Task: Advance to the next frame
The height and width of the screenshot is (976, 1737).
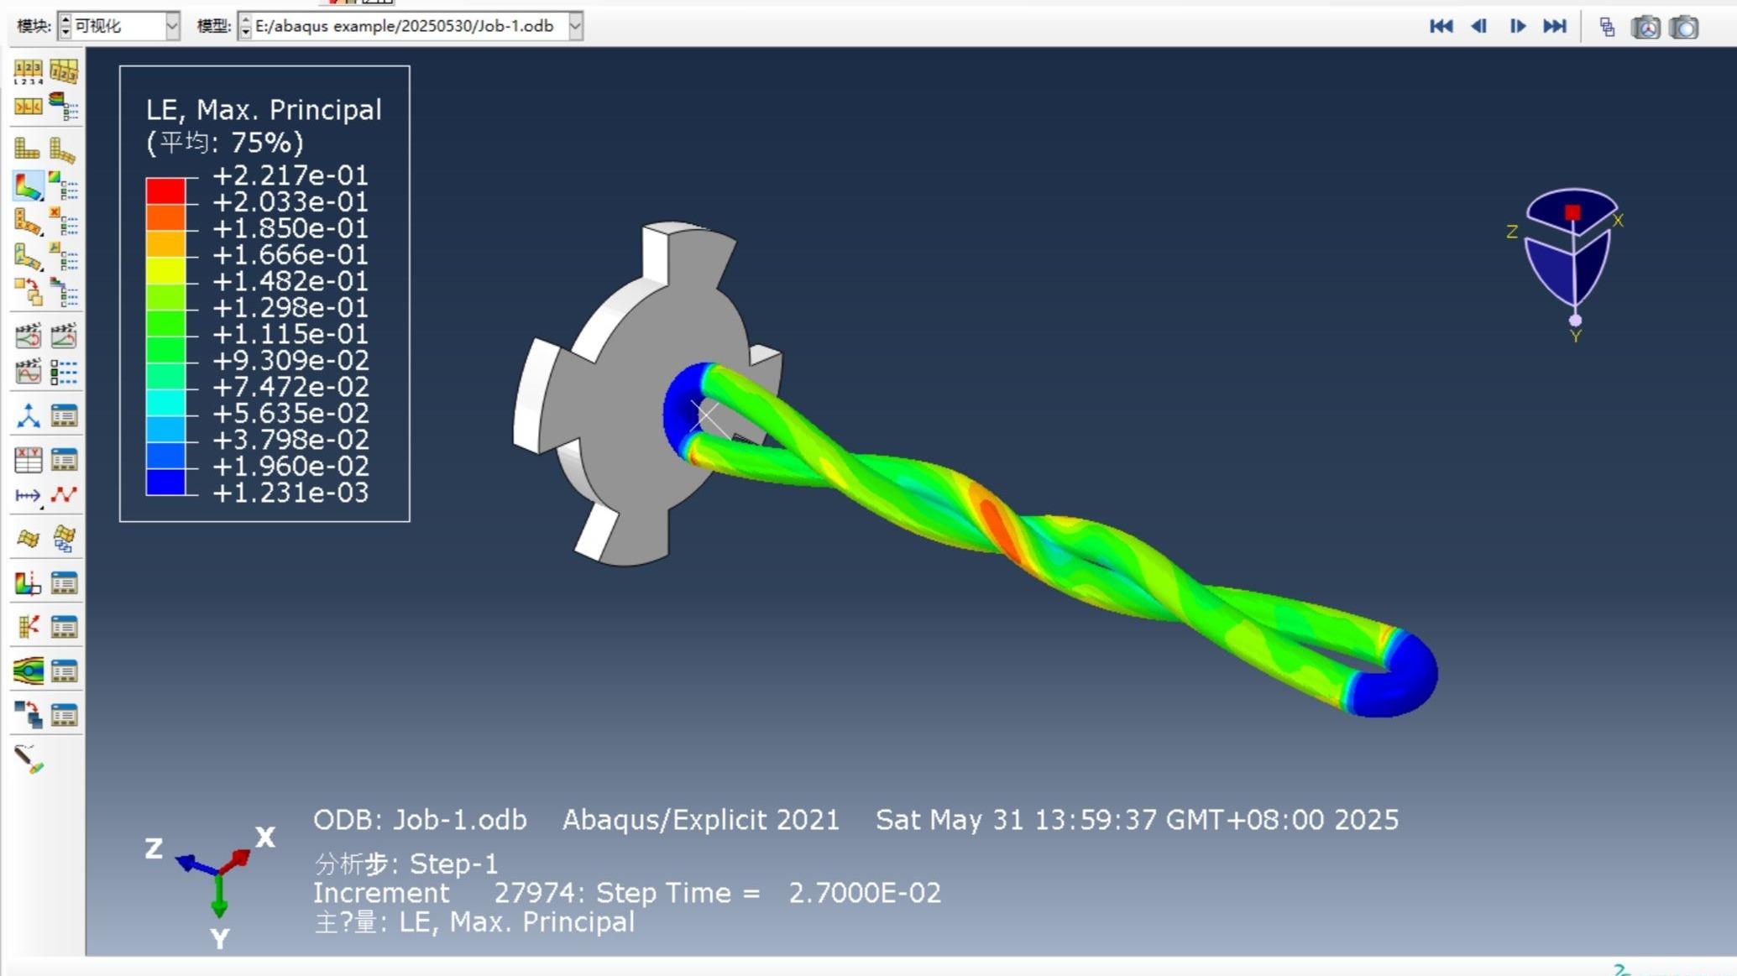Action: [1517, 26]
